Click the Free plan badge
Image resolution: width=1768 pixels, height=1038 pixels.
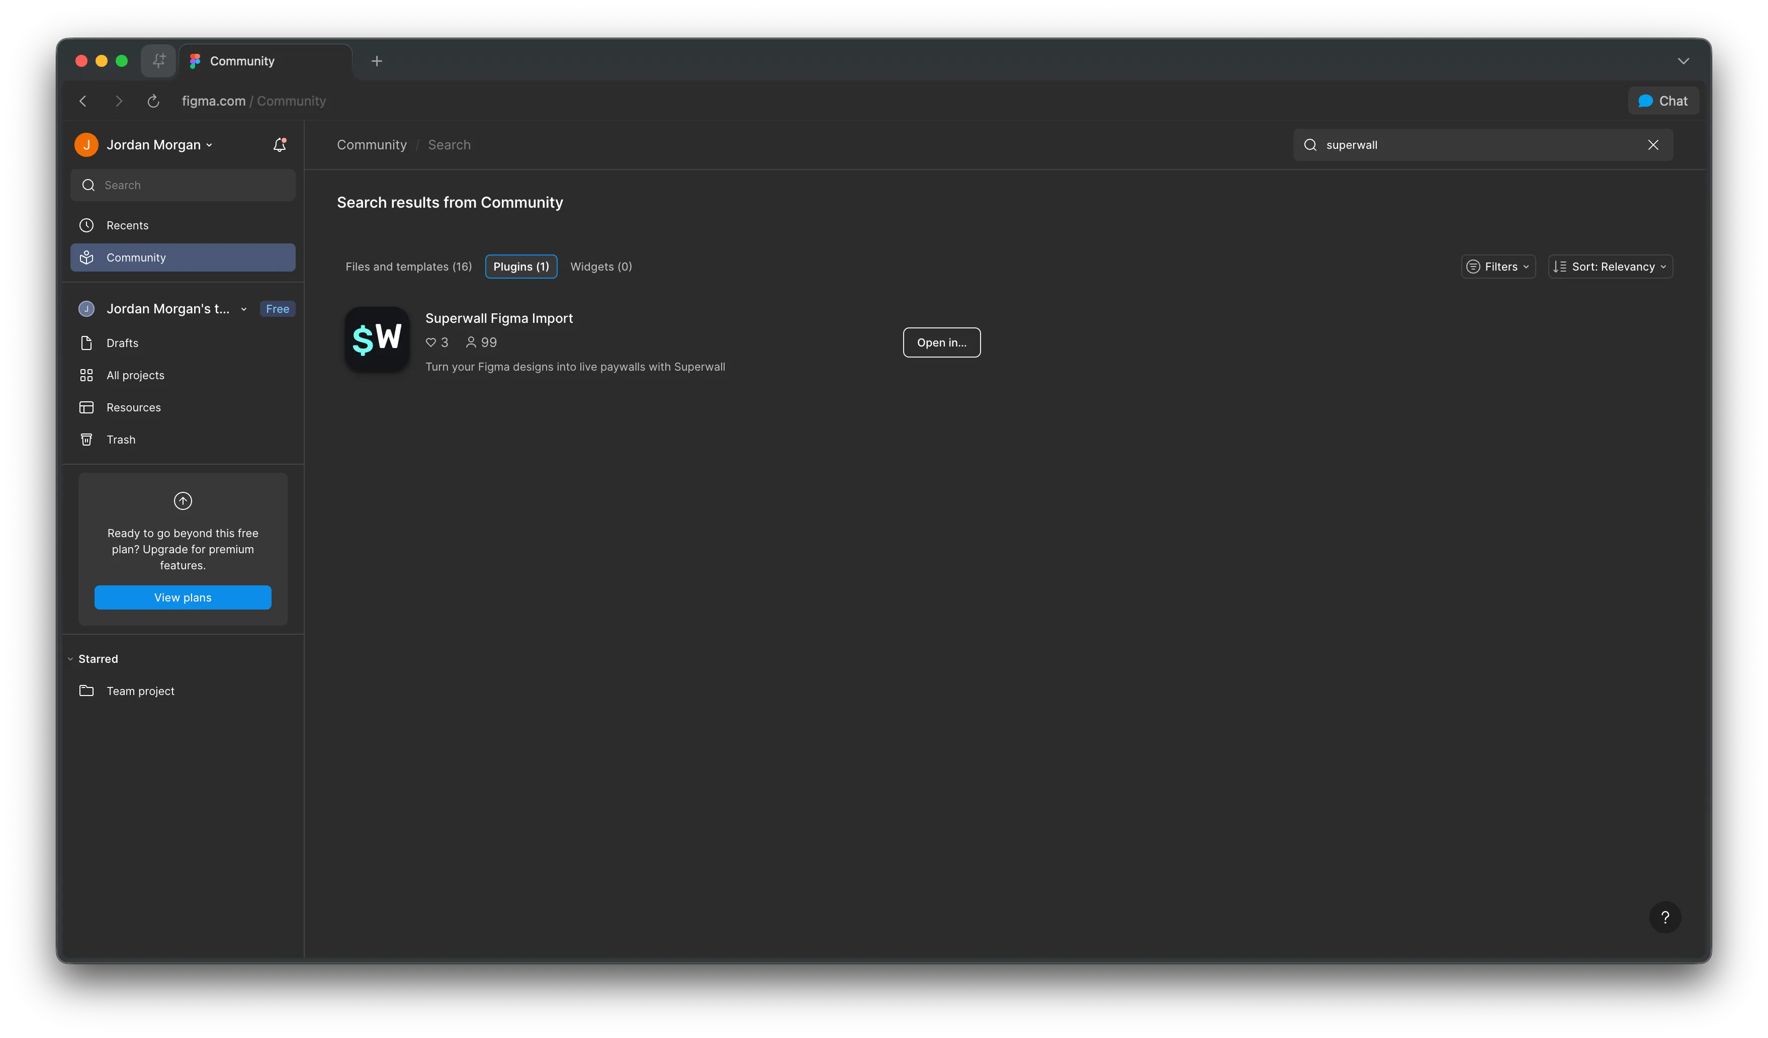(x=277, y=309)
